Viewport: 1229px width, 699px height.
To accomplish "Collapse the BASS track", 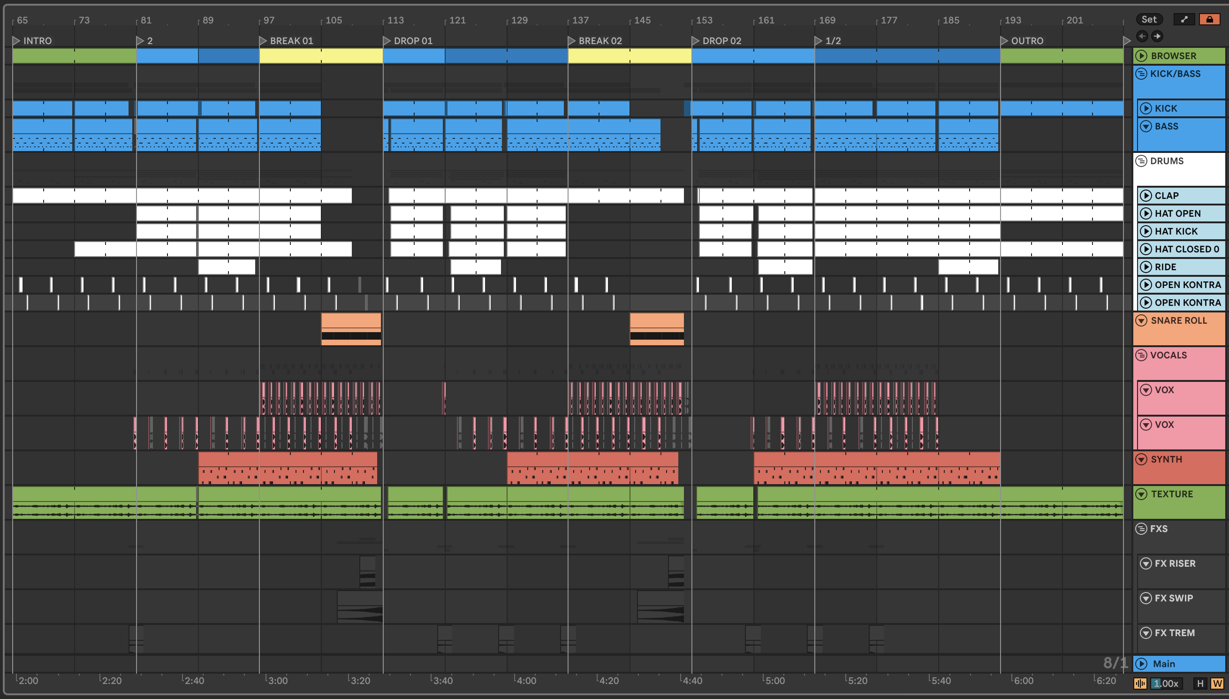I will click(x=1146, y=126).
